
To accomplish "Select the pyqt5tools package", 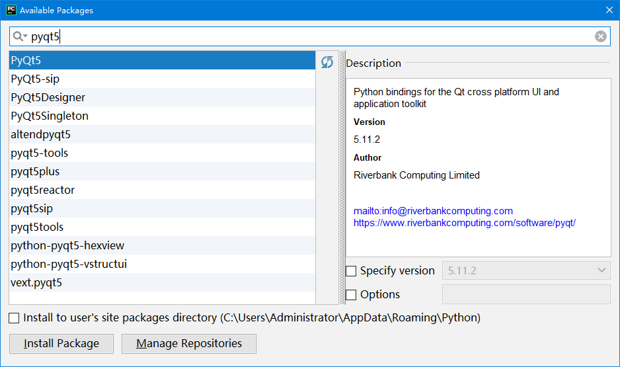I will point(162,227).
